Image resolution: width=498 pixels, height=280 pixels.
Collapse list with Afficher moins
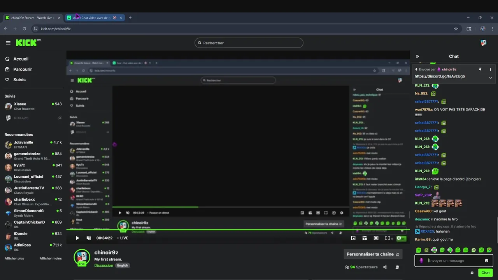pyautogui.click(x=51, y=259)
